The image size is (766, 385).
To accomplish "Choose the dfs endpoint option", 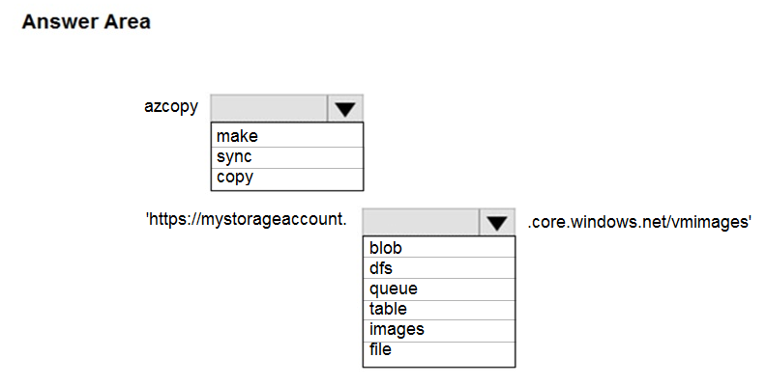I will (x=439, y=267).
